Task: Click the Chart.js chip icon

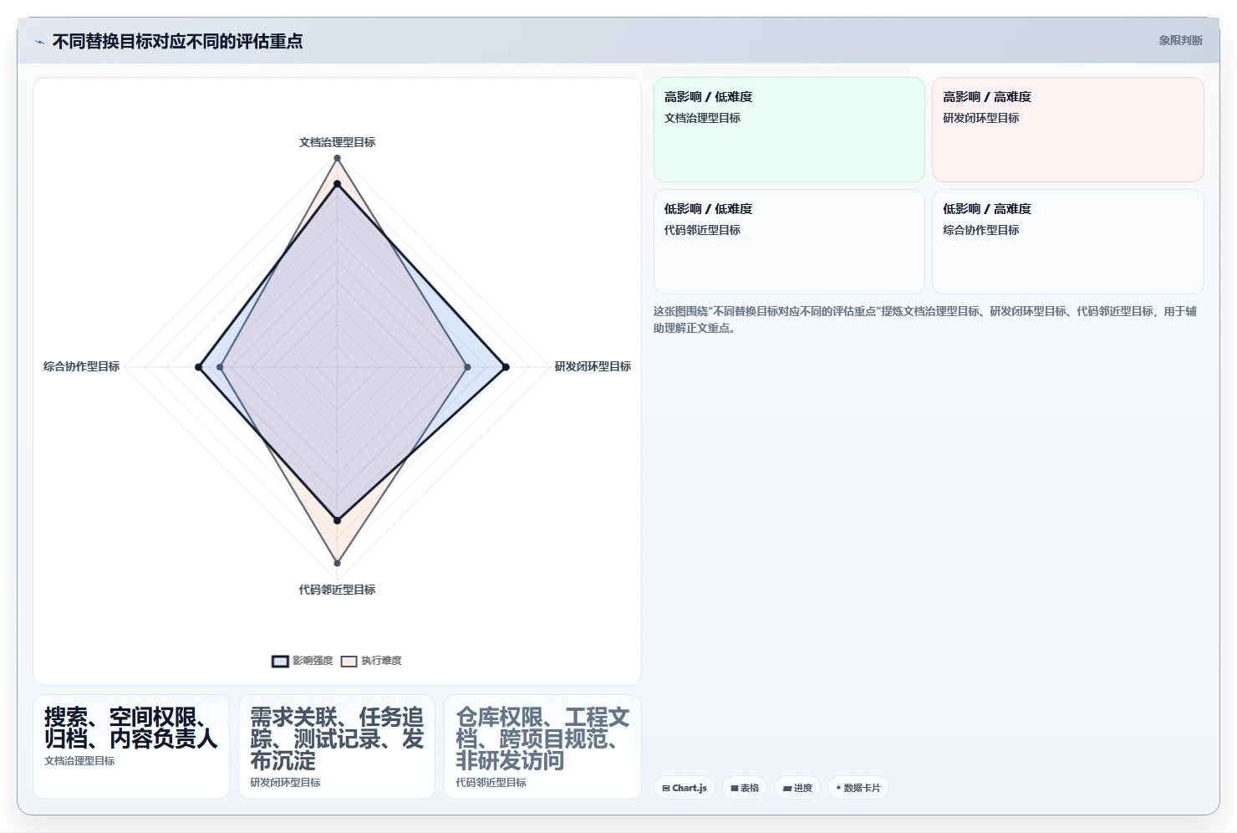Action: (666, 788)
